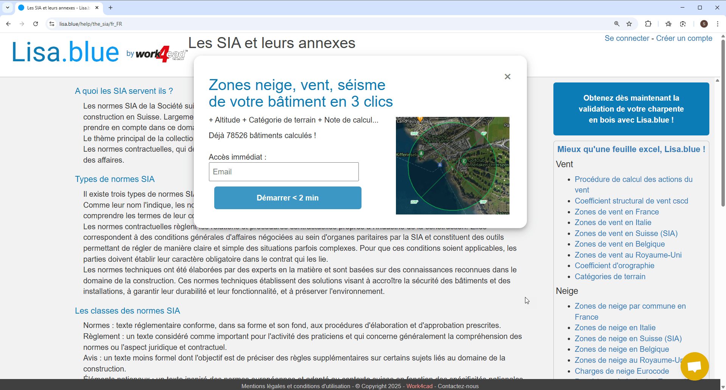Open Coefficient structural de vent cscd link
The image size is (726, 390).
coord(631,201)
